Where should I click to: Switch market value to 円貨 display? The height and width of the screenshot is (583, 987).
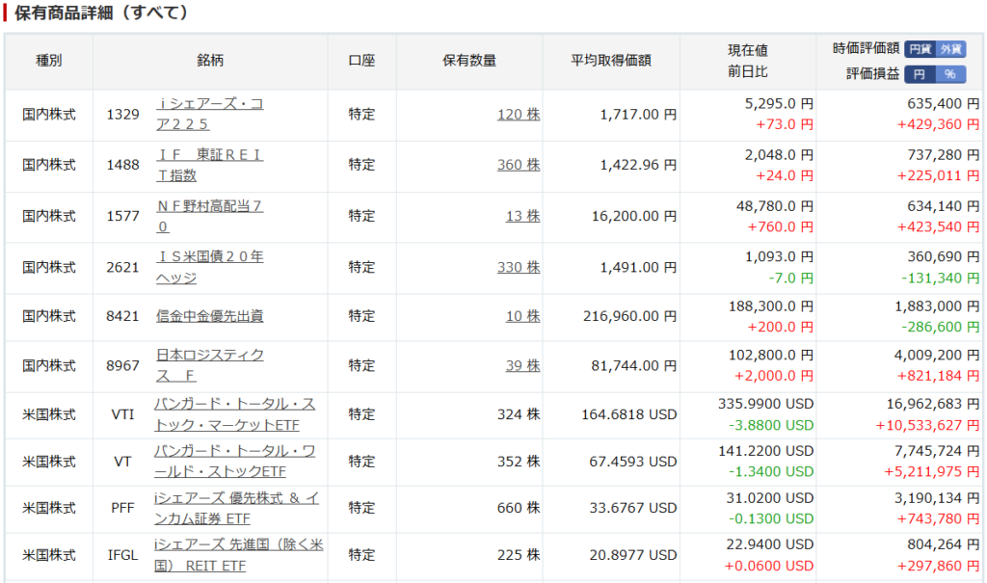(x=920, y=49)
